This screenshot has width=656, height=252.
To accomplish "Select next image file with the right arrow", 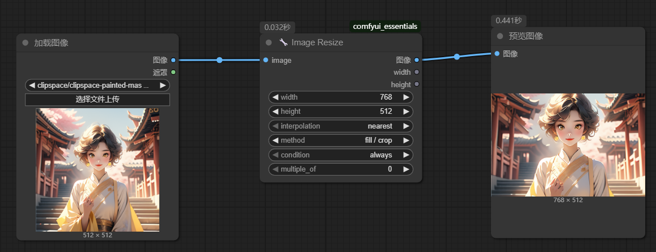I will pyautogui.click(x=163, y=86).
